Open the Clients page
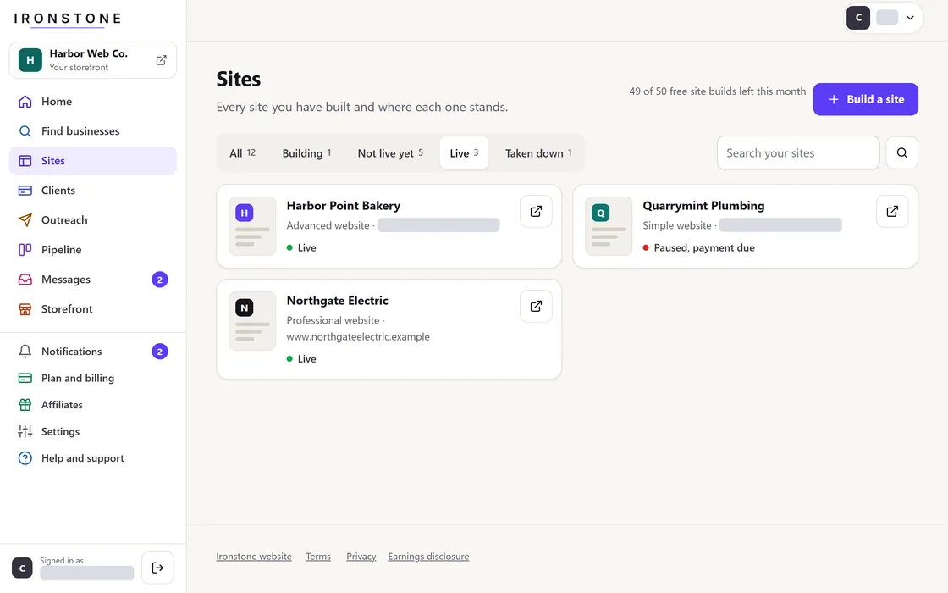Viewport: 948px width, 593px height. (93, 191)
